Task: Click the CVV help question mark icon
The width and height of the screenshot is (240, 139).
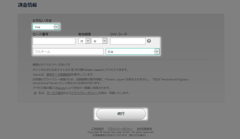Action: 149,41
